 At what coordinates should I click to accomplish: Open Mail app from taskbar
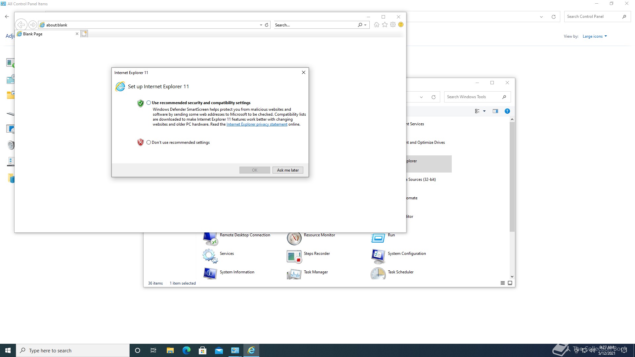point(219,350)
